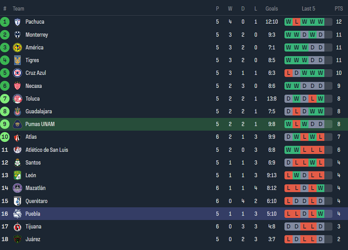348x250 pixels.
Task: Click the Toluca team badge
Action: pyautogui.click(x=17, y=99)
